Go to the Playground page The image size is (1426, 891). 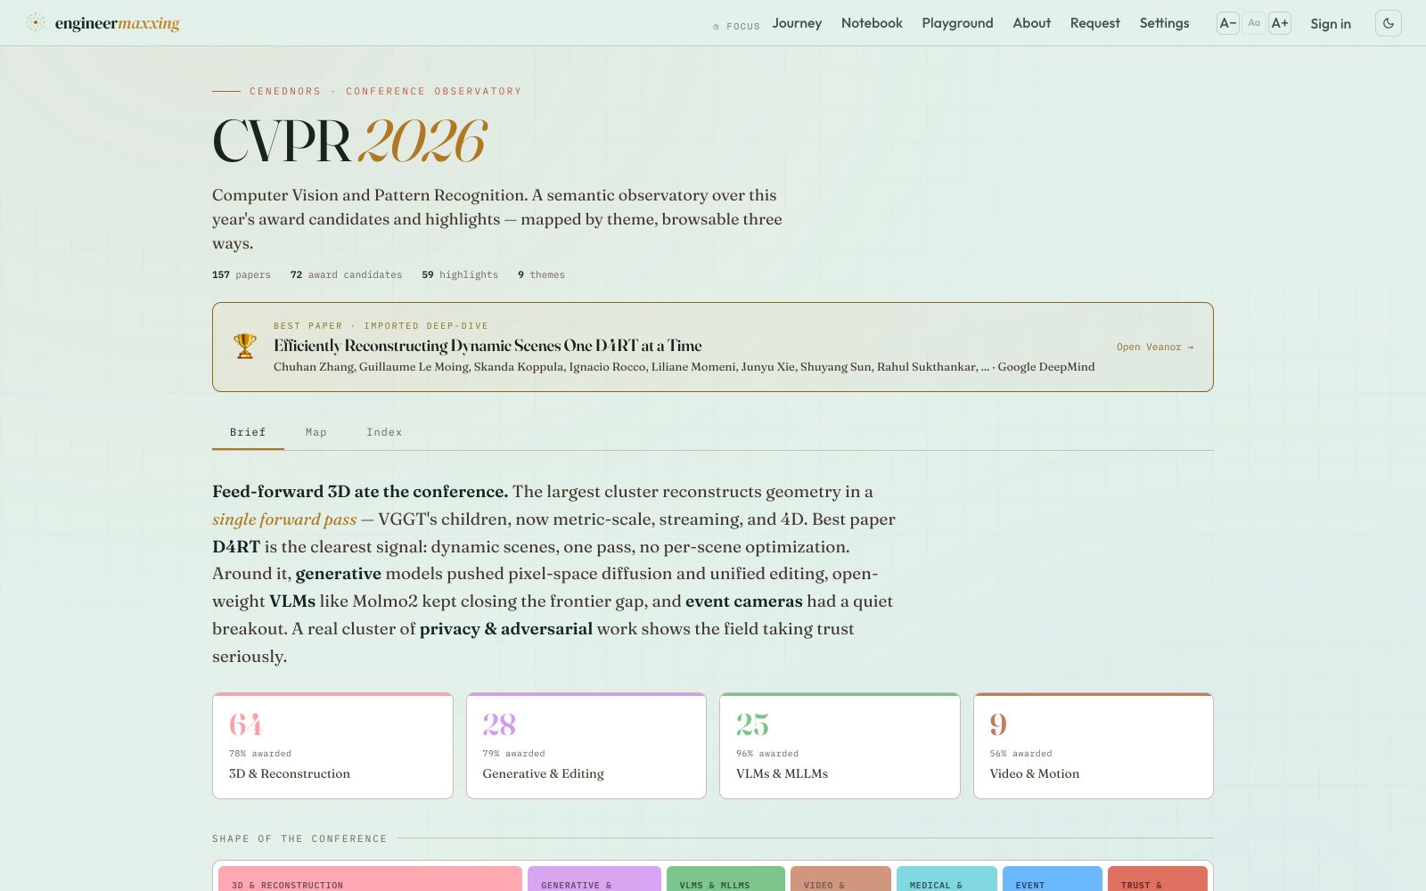click(x=957, y=23)
